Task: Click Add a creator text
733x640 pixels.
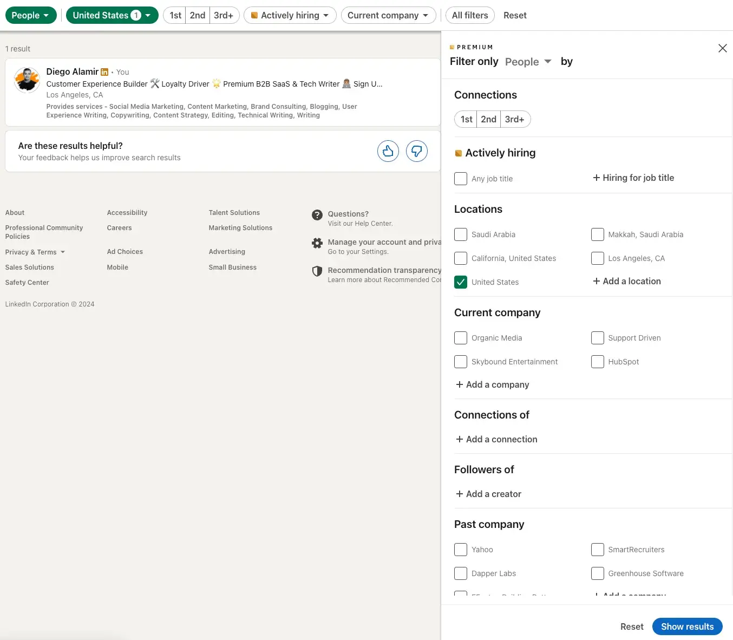Action: click(x=494, y=494)
